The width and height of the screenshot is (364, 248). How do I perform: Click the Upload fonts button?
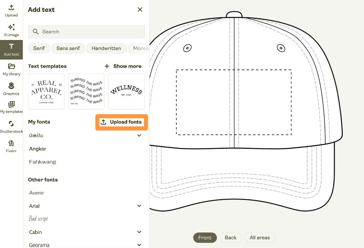pyautogui.click(x=121, y=122)
